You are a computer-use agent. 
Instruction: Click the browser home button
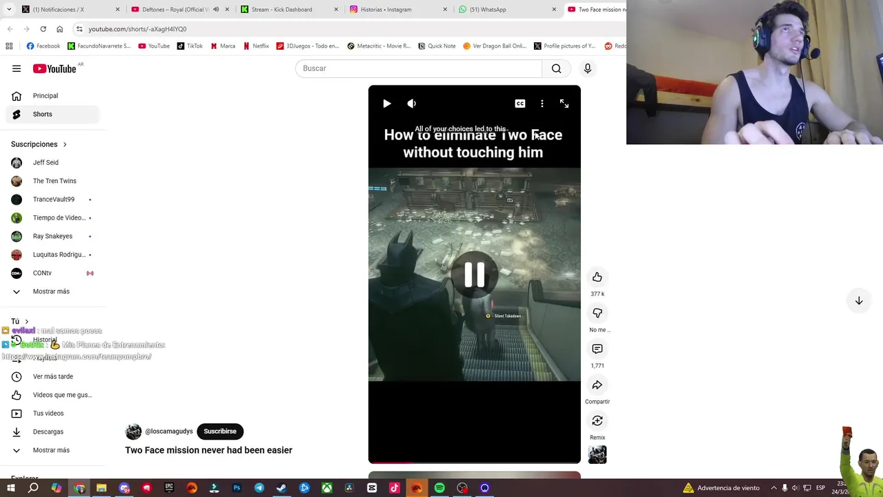(x=59, y=29)
